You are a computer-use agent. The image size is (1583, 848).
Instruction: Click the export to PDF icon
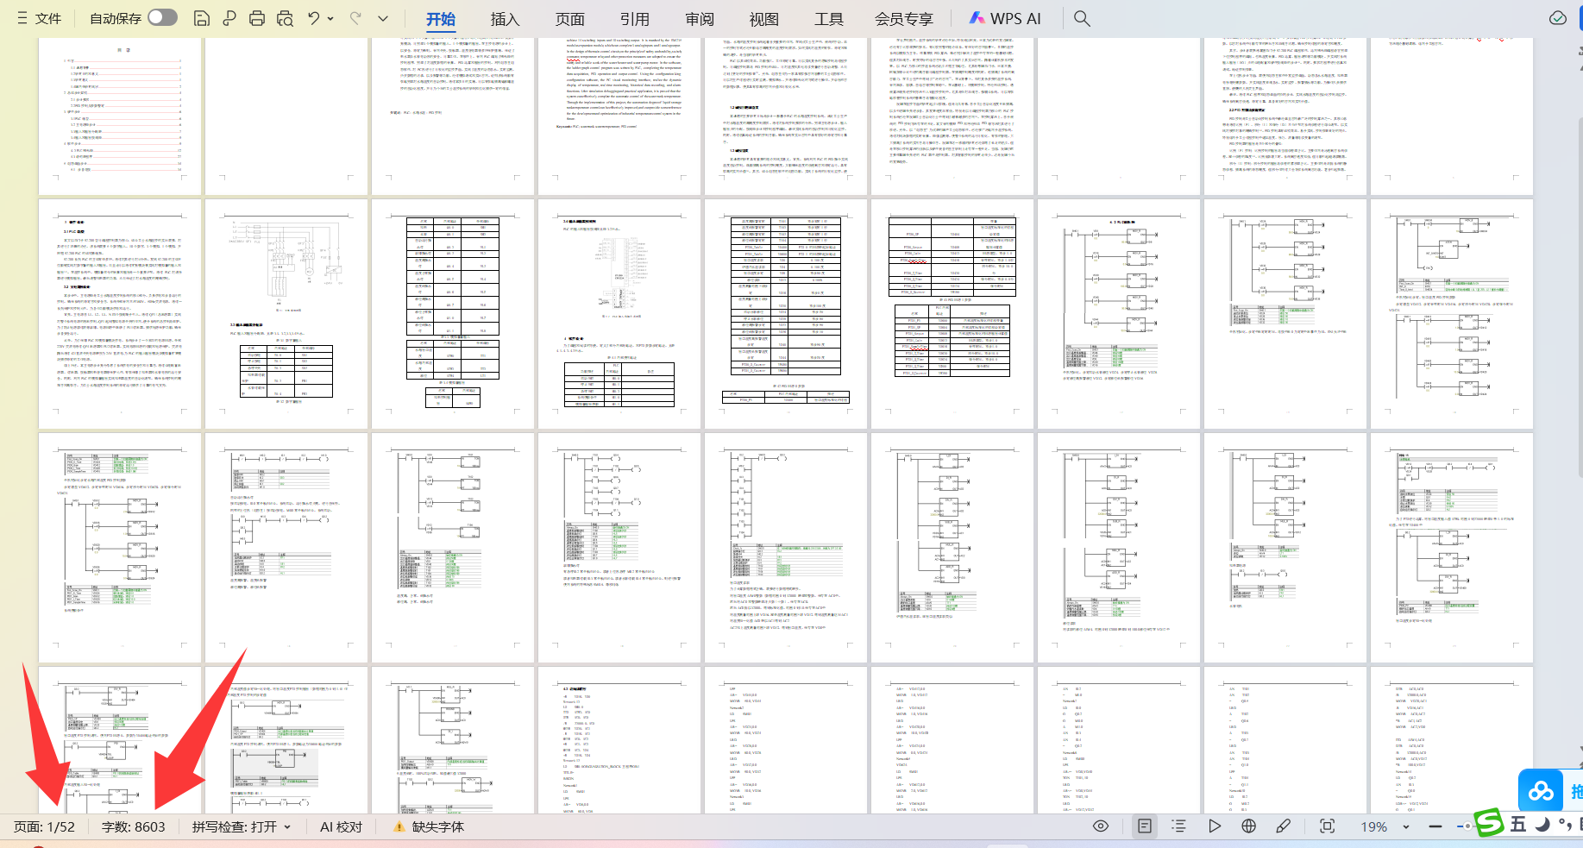[229, 18]
